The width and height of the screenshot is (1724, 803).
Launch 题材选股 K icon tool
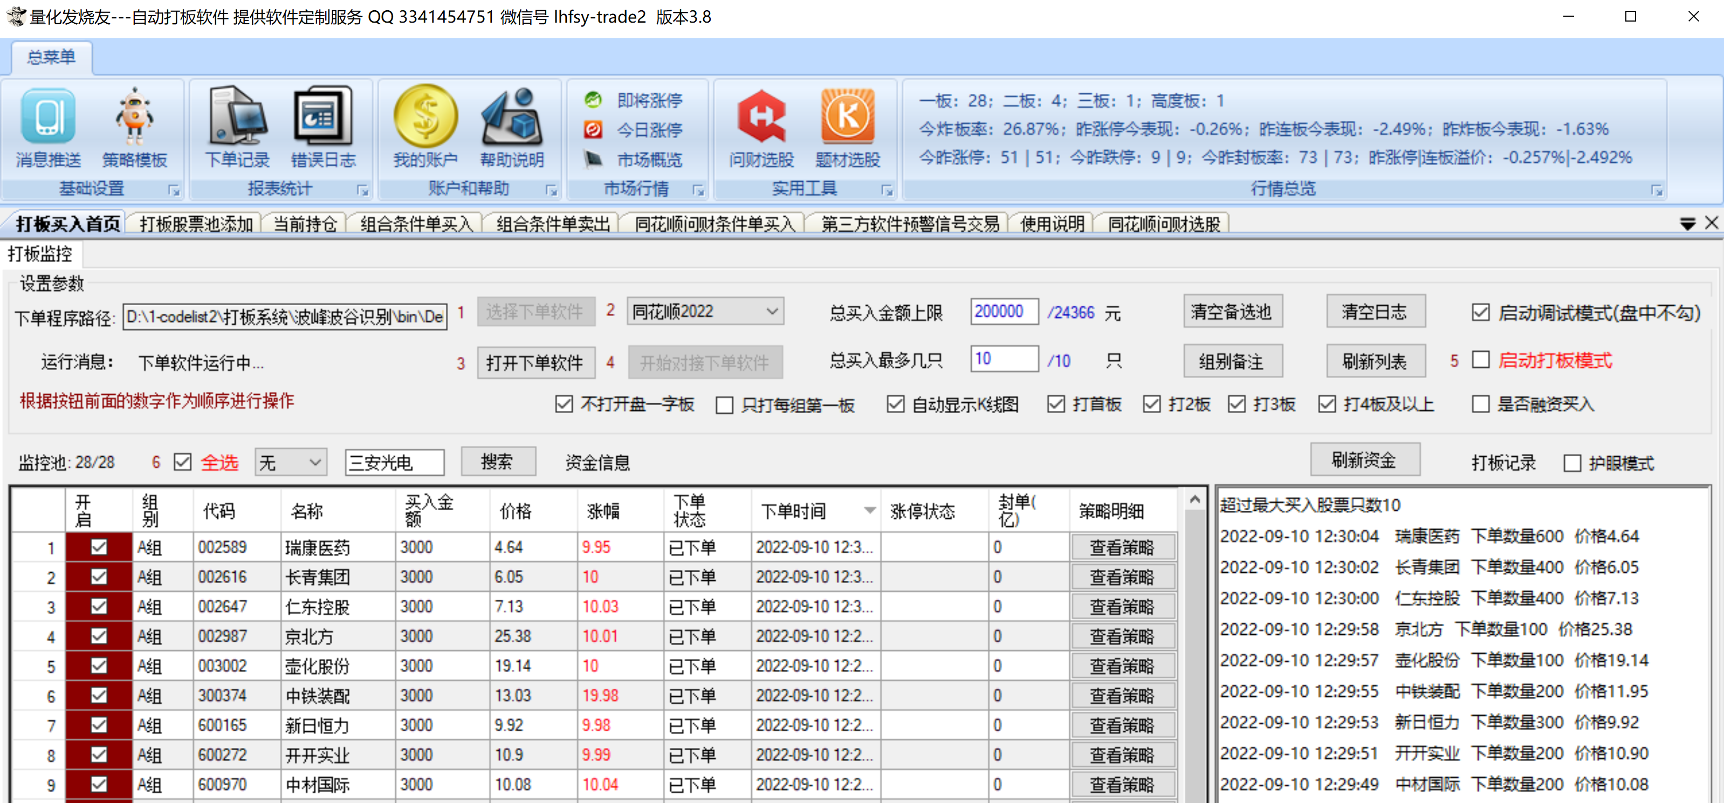[x=847, y=129]
